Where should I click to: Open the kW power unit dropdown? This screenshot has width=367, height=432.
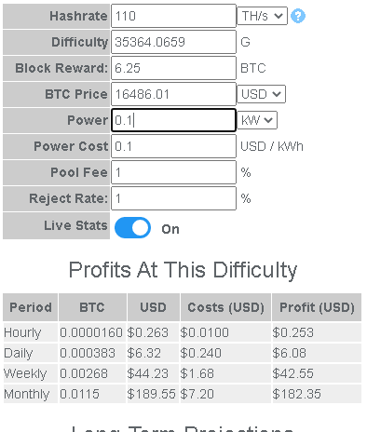click(257, 120)
